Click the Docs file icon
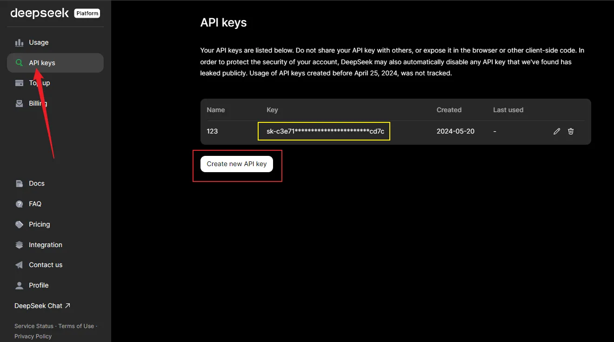 pyautogui.click(x=19, y=183)
